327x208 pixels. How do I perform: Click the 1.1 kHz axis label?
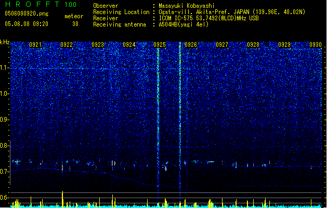4,68
